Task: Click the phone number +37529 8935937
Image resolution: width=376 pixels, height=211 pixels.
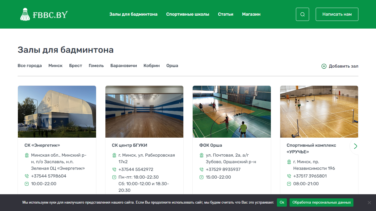Action: (x=223, y=170)
